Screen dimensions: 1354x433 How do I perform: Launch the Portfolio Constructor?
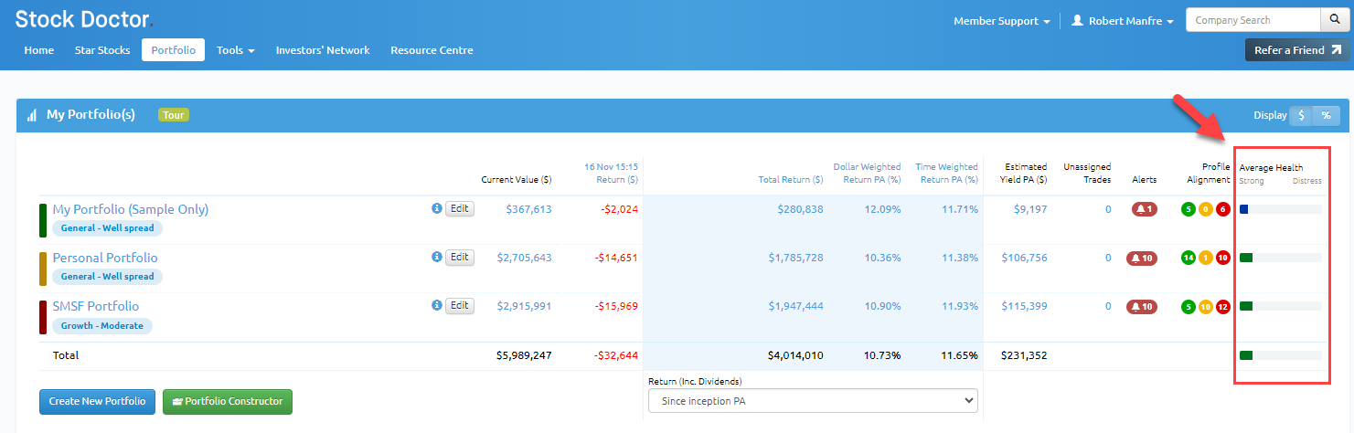228,401
